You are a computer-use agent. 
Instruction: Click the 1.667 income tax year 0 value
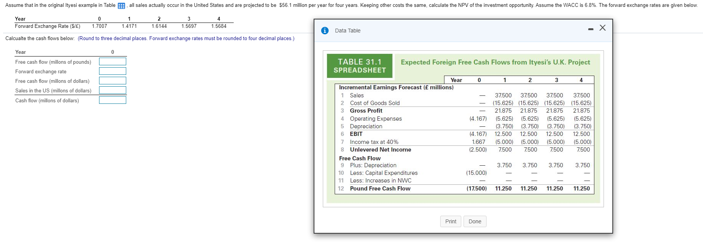[478, 142]
